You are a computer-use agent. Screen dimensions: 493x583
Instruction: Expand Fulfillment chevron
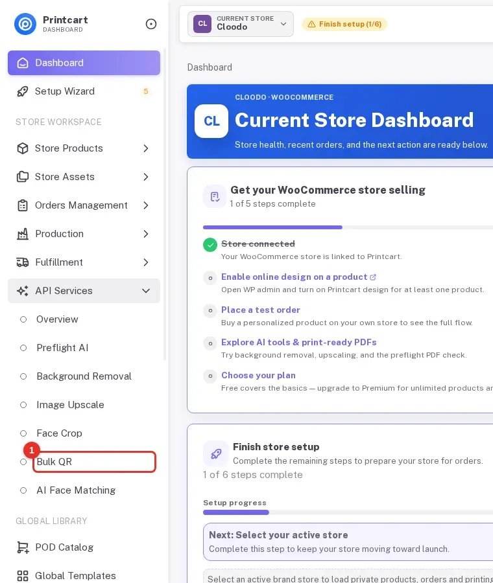146,262
